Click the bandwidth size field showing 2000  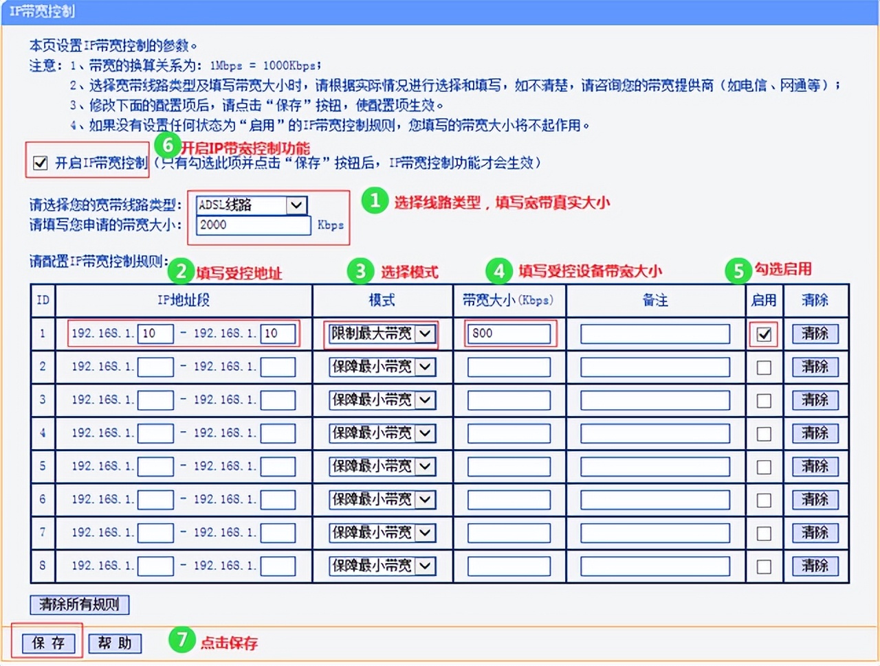click(252, 225)
